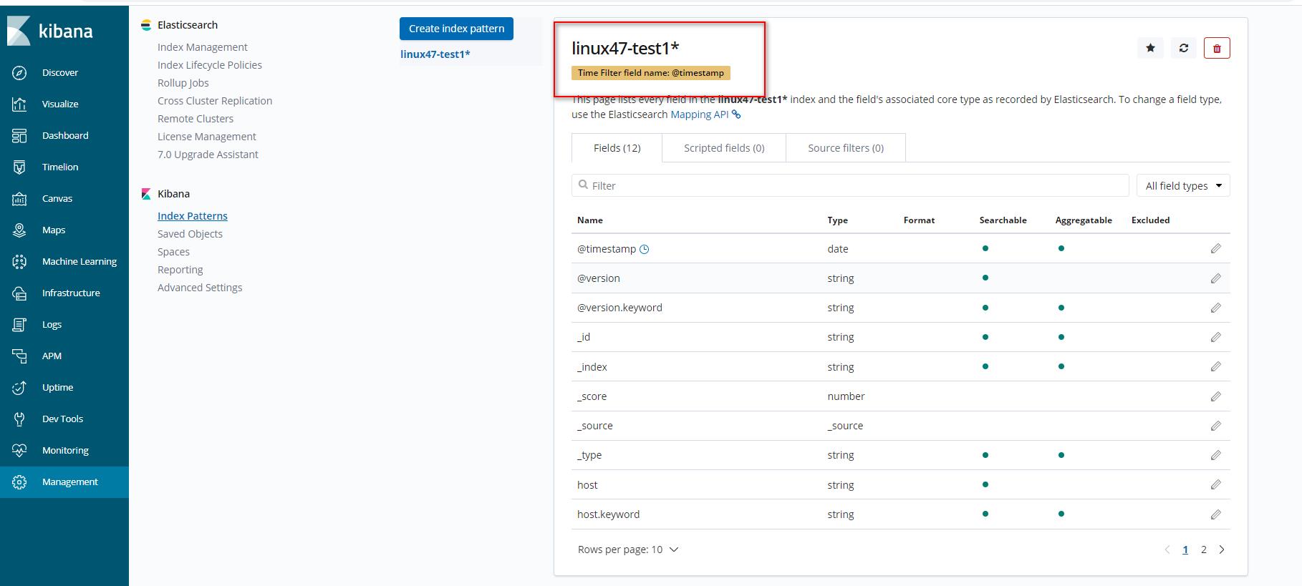Viewport: 1302px width, 586px height.
Task: Open Discover compass icon in sidebar
Action: [19, 73]
